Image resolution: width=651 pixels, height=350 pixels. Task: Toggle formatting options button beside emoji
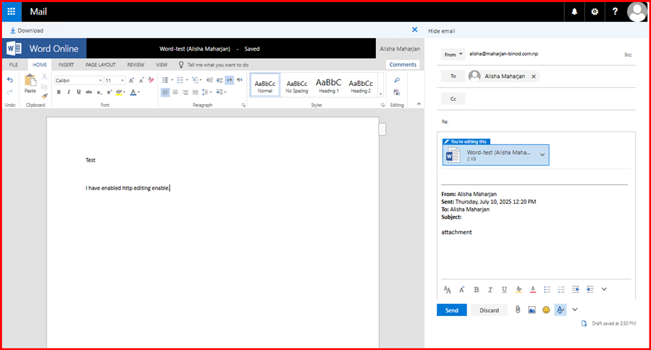[560, 310]
